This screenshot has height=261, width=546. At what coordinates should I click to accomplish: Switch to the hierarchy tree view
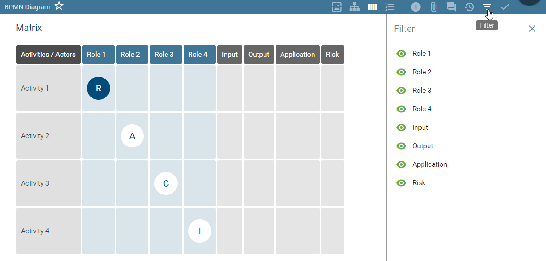(355, 7)
